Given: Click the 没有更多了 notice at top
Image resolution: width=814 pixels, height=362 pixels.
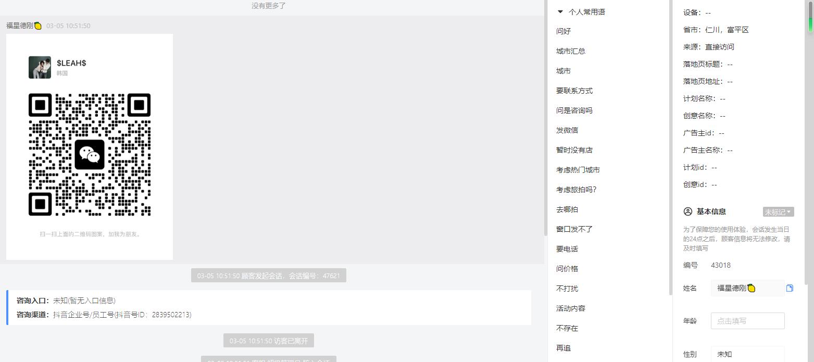Looking at the screenshot, I should [x=269, y=6].
